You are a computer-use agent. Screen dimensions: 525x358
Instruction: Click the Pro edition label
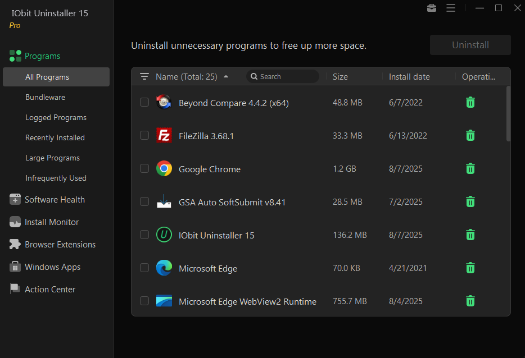pyautogui.click(x=15, y=25)
